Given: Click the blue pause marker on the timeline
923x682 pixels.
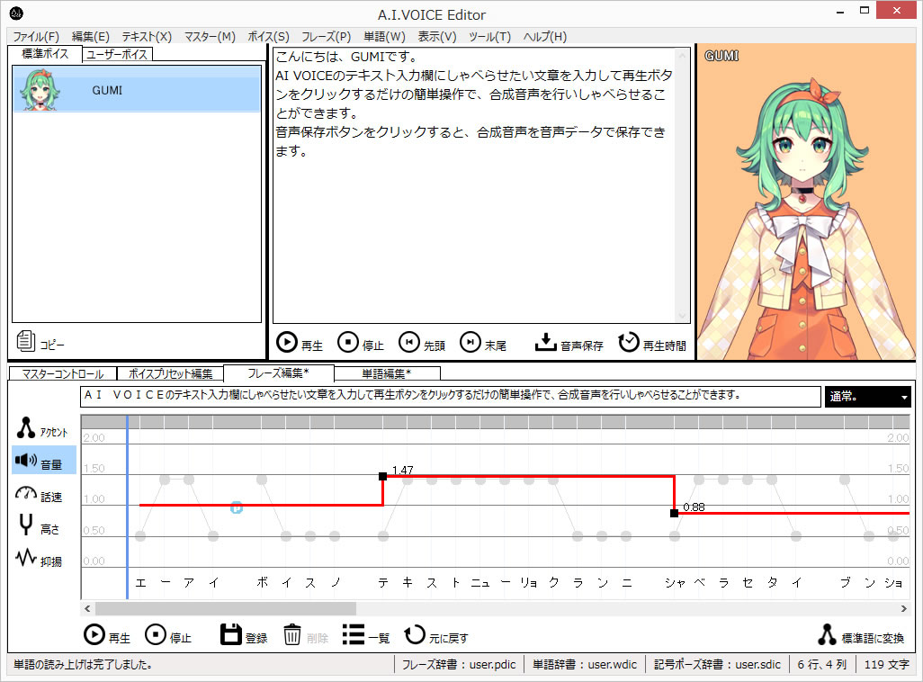Looking at the screenshot, I should 236,507.
